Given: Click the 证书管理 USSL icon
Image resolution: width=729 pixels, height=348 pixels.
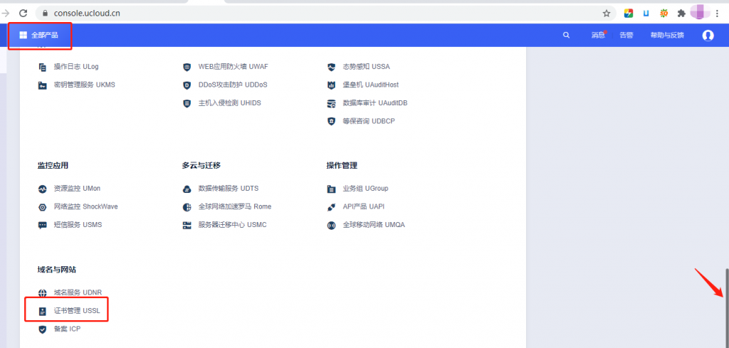Looking at the screenshot, I should (42, 311).
